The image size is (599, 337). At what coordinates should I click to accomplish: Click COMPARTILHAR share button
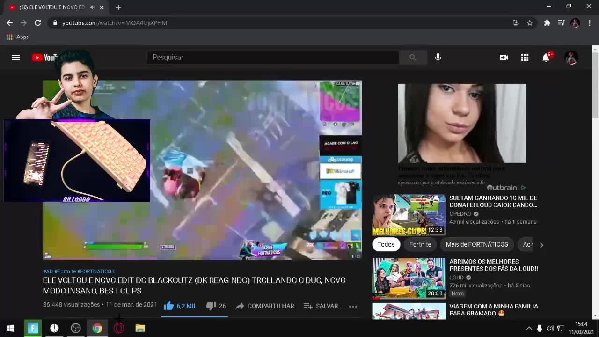point(265,306)
